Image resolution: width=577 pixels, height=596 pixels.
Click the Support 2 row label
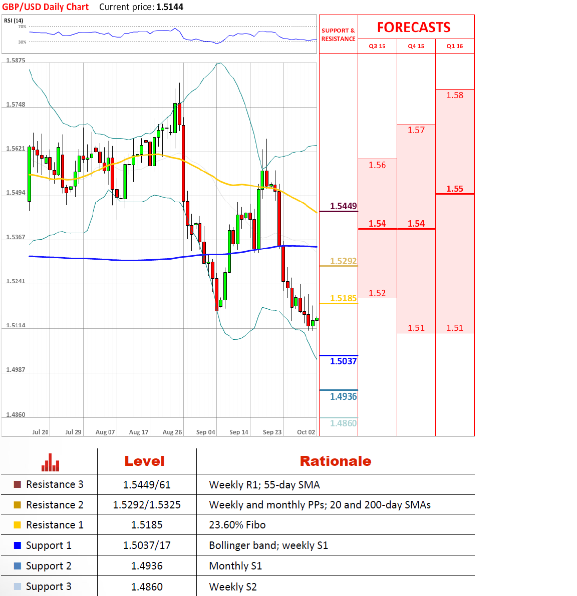pyautogui.click(x=48, y=566)
